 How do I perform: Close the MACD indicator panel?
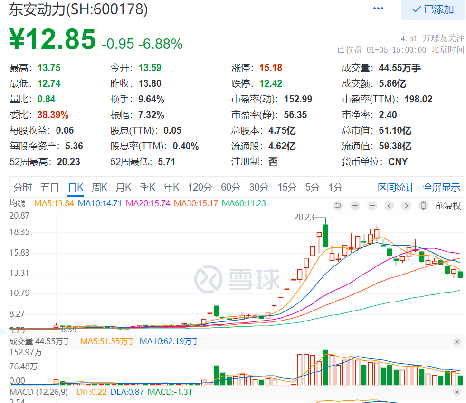[457, 392]
